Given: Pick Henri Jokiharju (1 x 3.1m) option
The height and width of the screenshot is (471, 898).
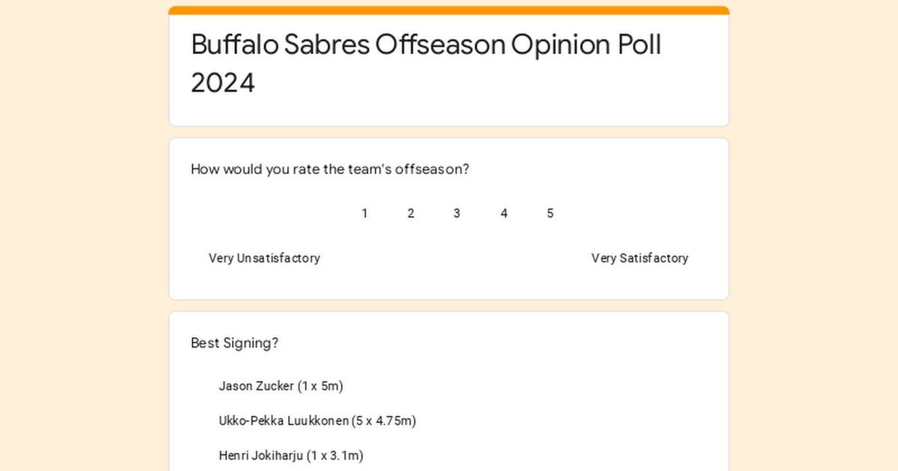Looking at the screenshot, I should point(290,455).
